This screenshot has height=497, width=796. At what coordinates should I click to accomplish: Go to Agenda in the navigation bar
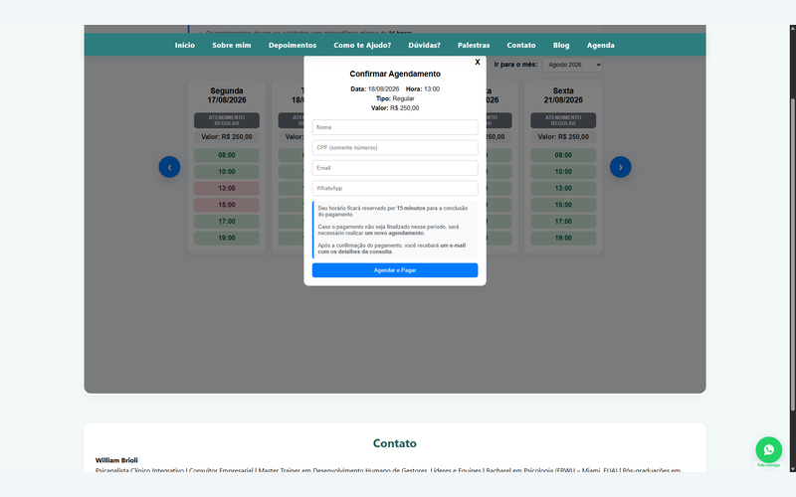[601, 45]
